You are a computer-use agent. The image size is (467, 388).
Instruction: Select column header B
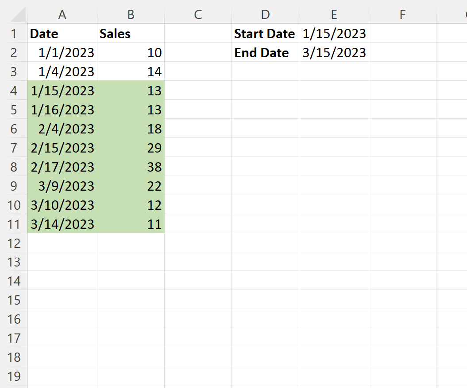pyautogui.click(x=131, y=14)
